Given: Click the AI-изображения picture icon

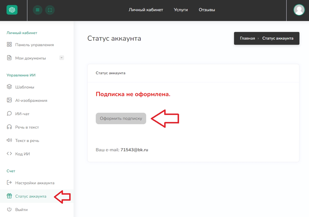Looking at the screenshot, I should coord(9,100).
